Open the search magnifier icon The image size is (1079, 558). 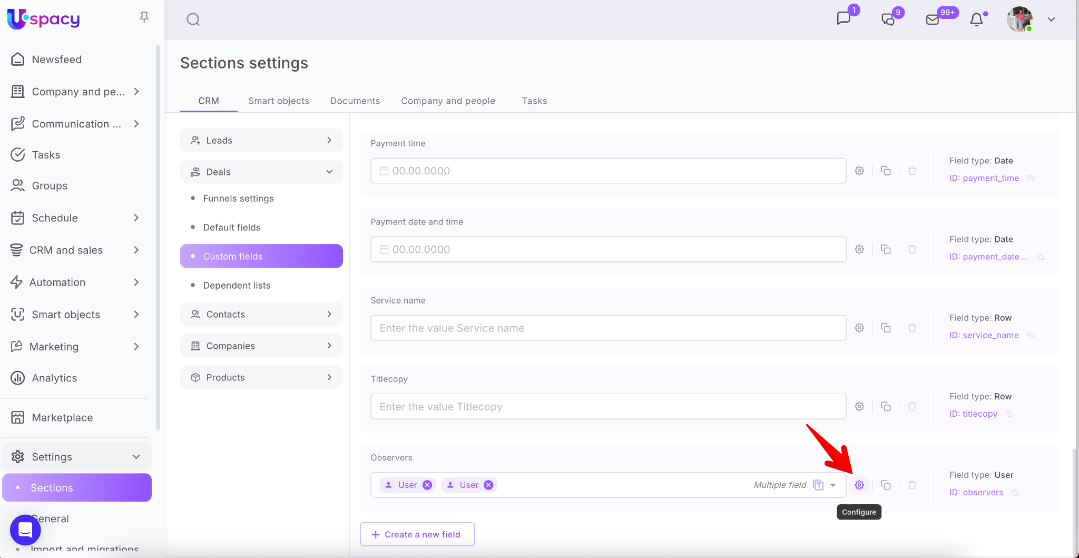pos(193,19)
